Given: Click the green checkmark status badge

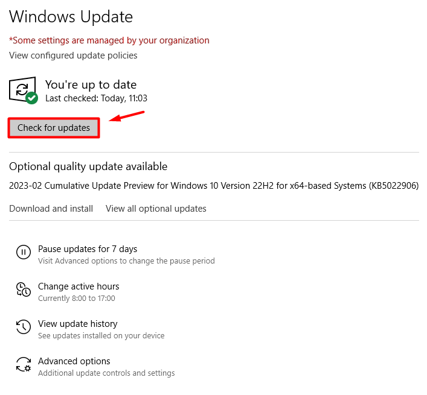Looking at the screenshot, I should pyautogui.click(x=32, y=98).
